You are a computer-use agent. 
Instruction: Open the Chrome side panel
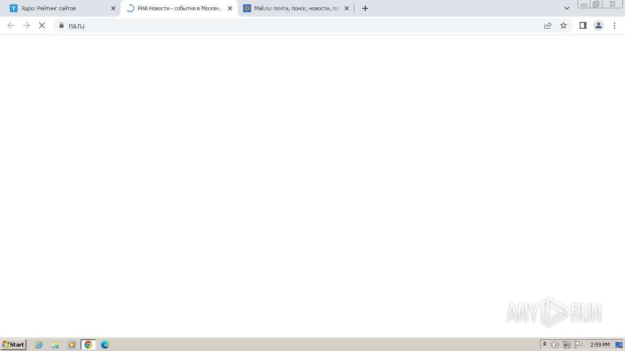coord(583,25)
